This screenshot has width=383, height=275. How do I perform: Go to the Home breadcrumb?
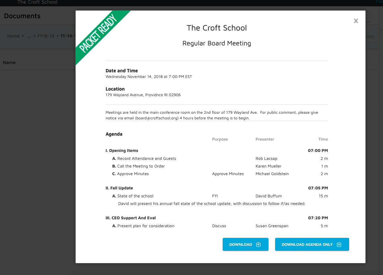coord(13,36)
